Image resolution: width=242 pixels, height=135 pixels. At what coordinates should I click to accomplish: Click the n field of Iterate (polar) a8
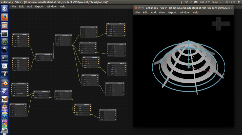tap(109, 116)
